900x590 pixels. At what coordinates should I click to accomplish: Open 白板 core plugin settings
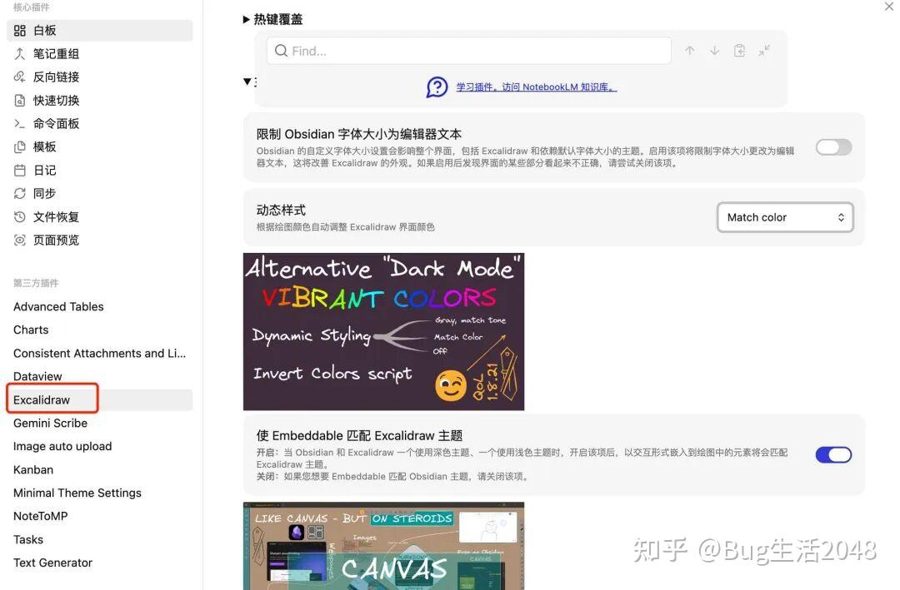pos(100,31)
